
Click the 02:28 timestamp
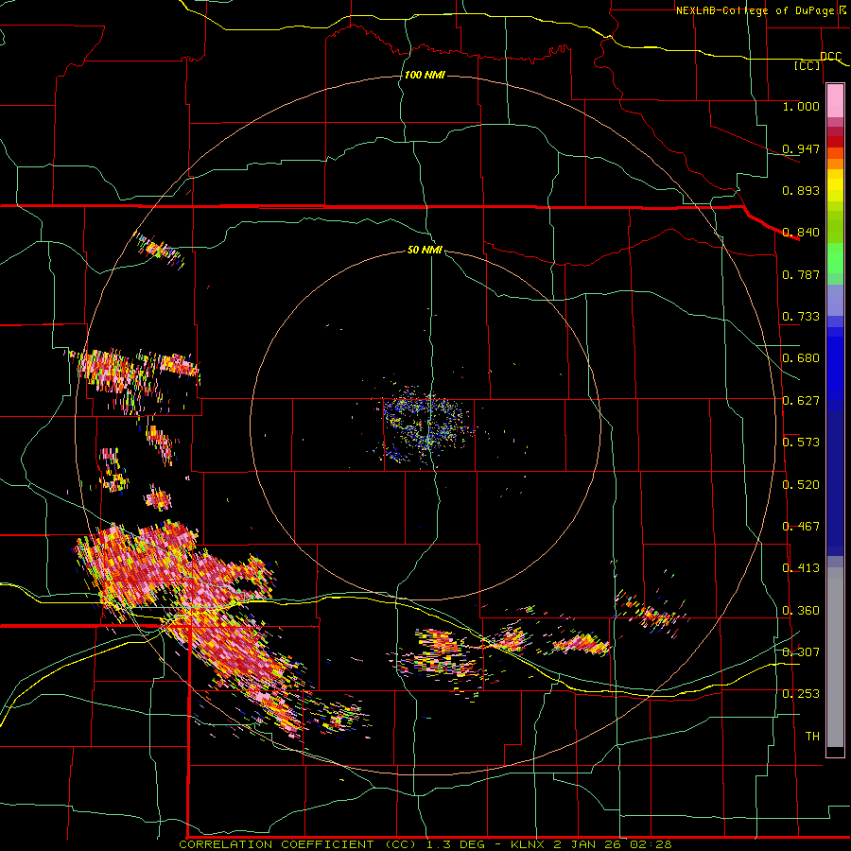651,844
